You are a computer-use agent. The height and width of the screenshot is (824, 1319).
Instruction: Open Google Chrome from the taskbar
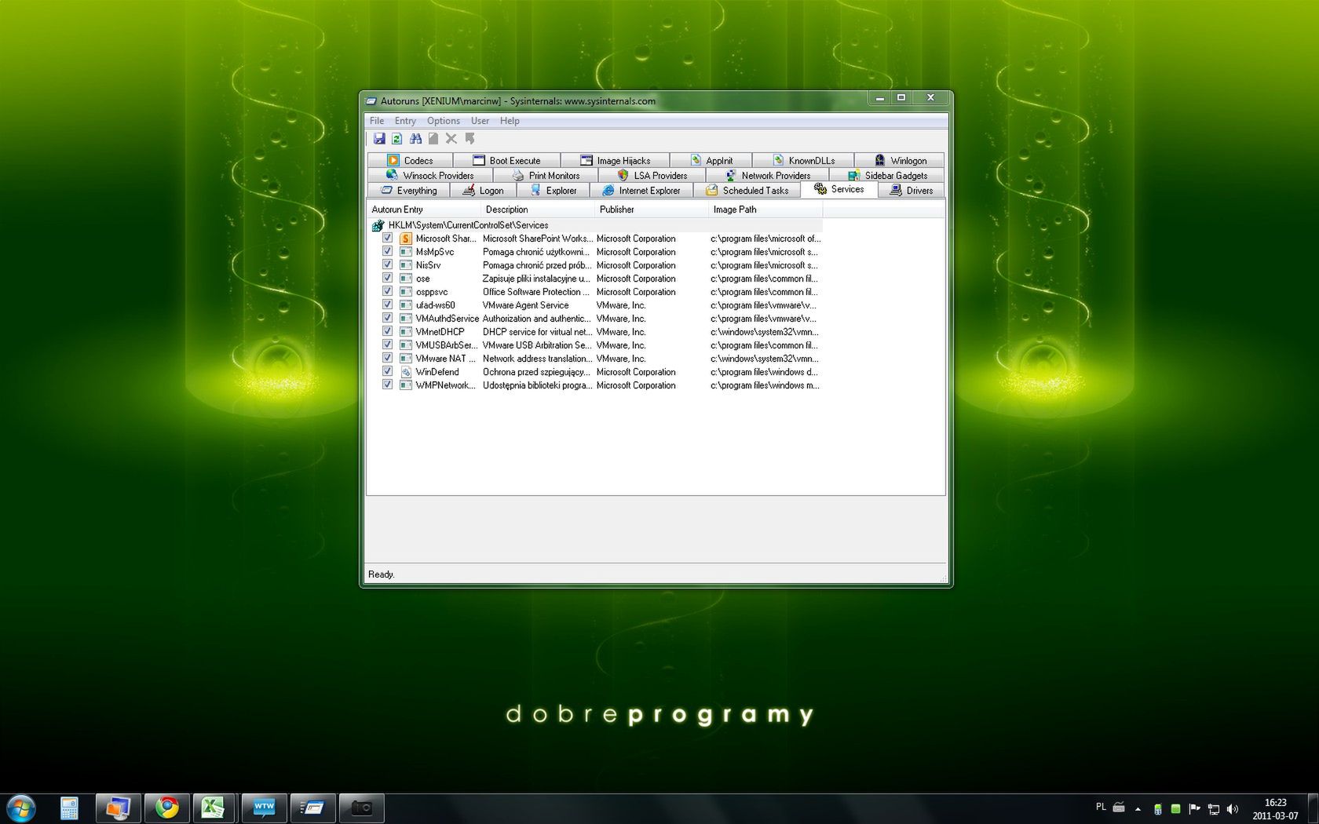(166, 808)
